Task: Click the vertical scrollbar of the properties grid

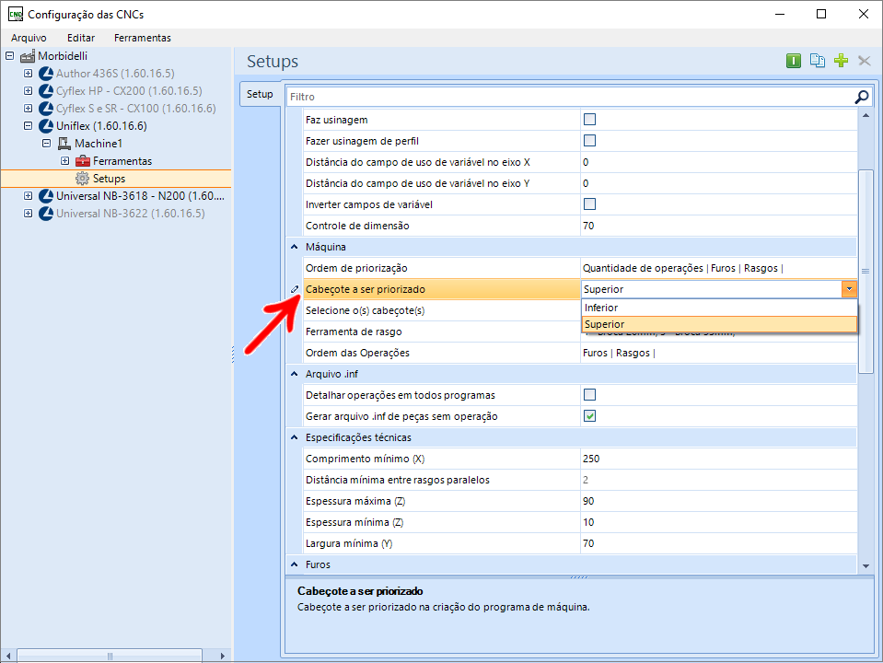Action: (x=865, y=271)
